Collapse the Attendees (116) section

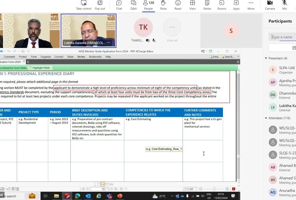point(266,118)
